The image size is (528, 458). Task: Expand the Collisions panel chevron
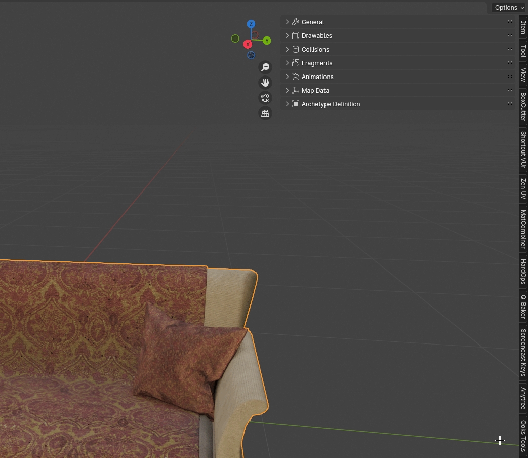[287, 49]
